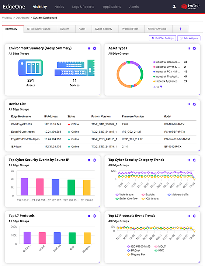Screen dimensions: 205x266
Task: Select IEF-local hostname
Action: [x=16, y=147]
